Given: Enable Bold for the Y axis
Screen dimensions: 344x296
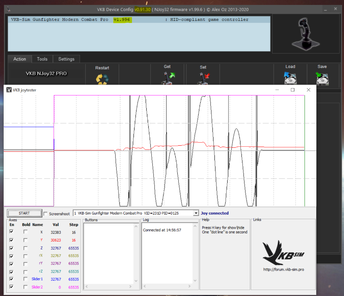Looking at the screenshot, I should (25, 240).
